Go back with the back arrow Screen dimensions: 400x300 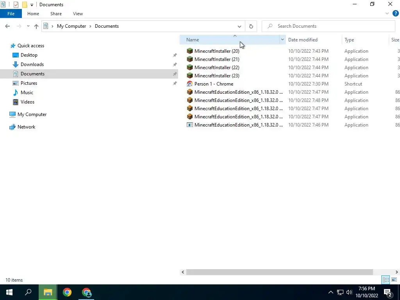coord(7,26)
